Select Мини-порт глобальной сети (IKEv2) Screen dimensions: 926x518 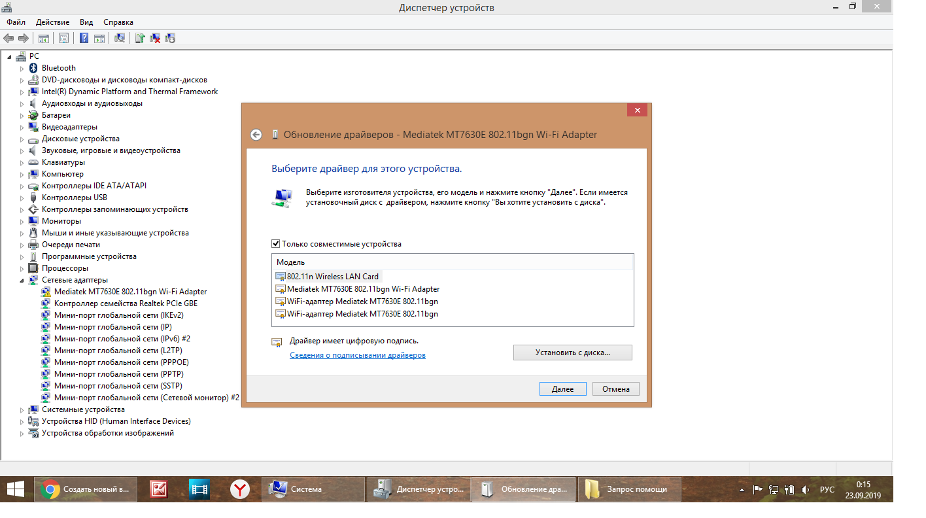pyautogui.click(x=119, y=315)
